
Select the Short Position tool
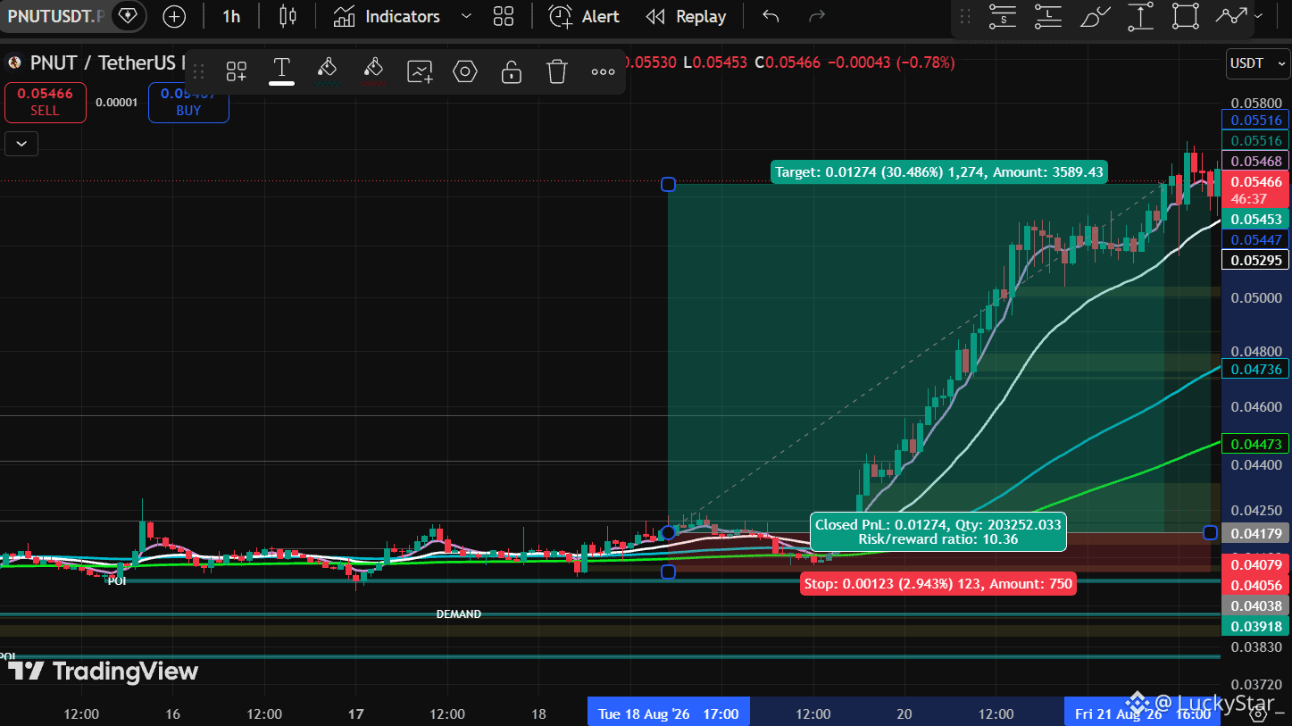coord(1004,16)
